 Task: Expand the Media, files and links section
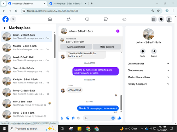click(148, 77)
